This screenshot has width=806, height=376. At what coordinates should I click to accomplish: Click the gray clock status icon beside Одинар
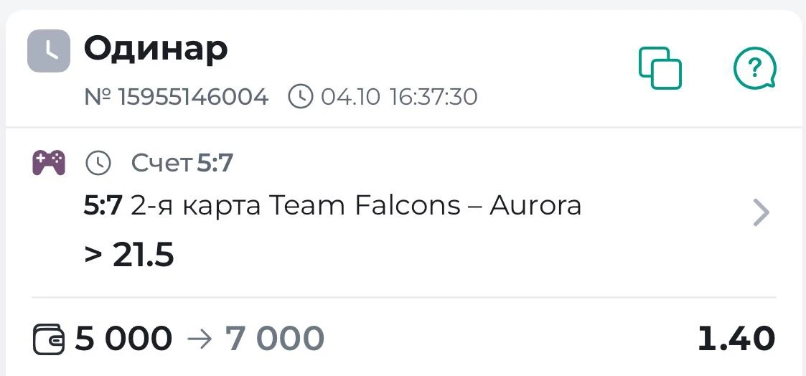[49, 51]
